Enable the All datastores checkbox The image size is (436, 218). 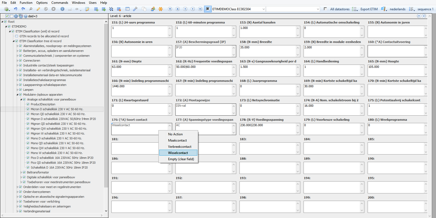click(325, 9)
